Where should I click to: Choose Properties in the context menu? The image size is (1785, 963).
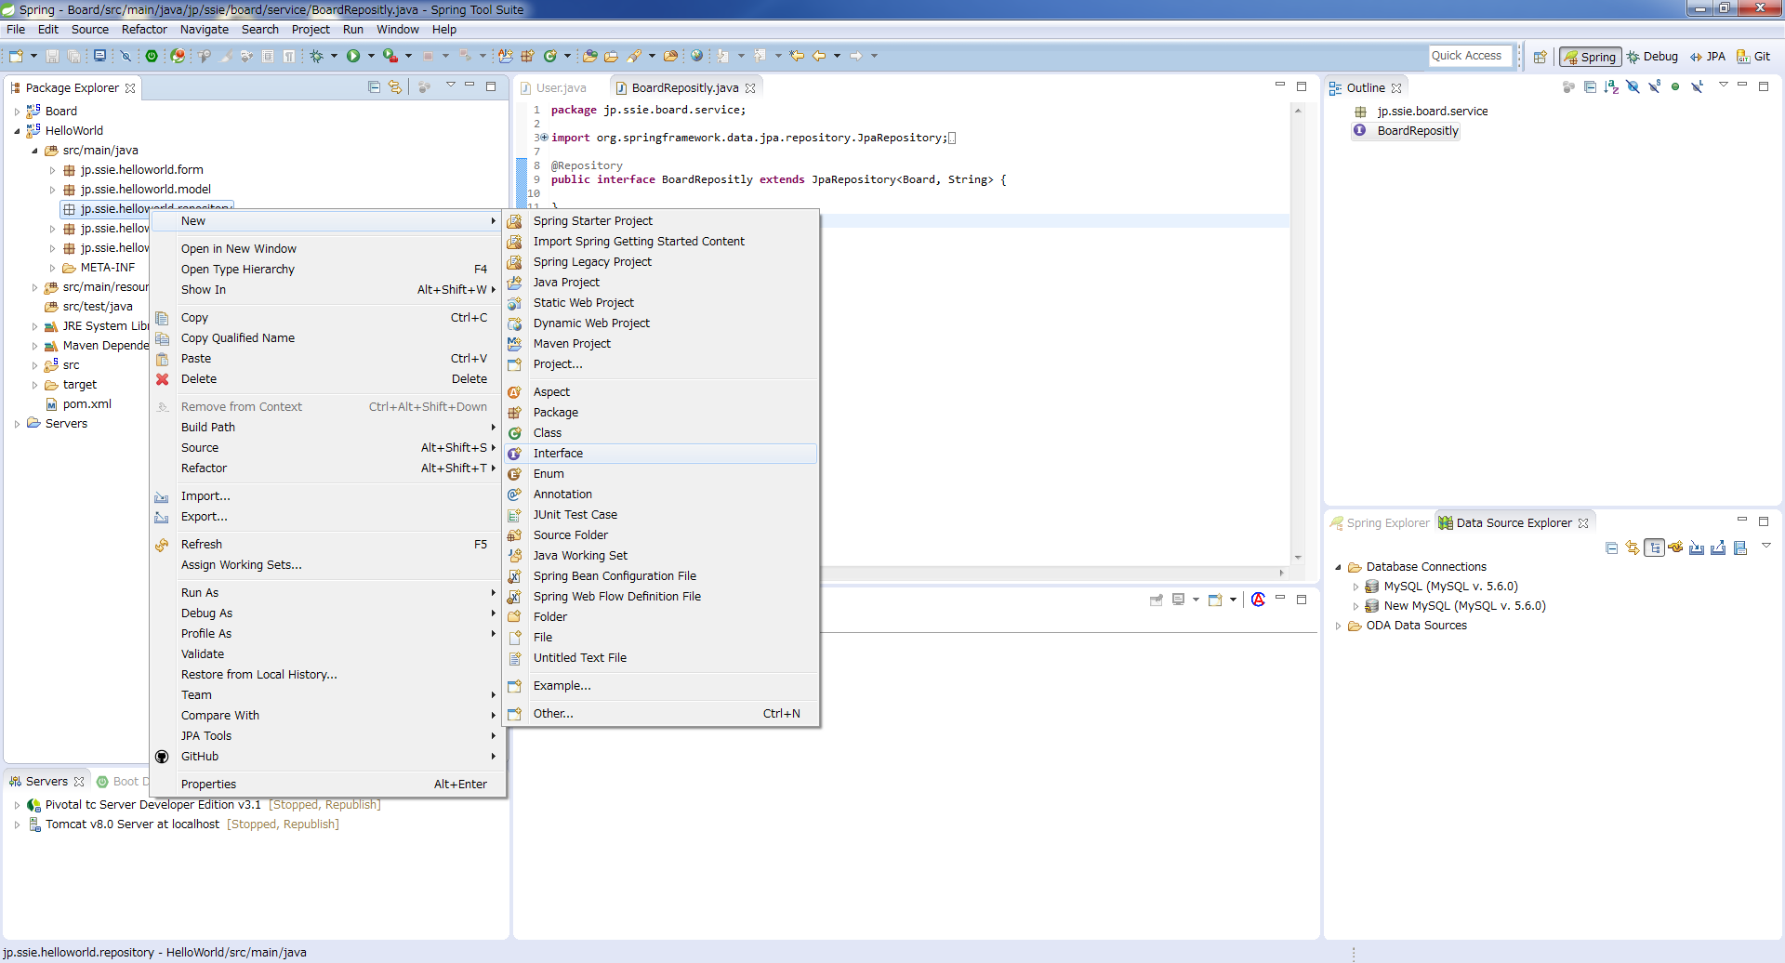coord(208,785)
